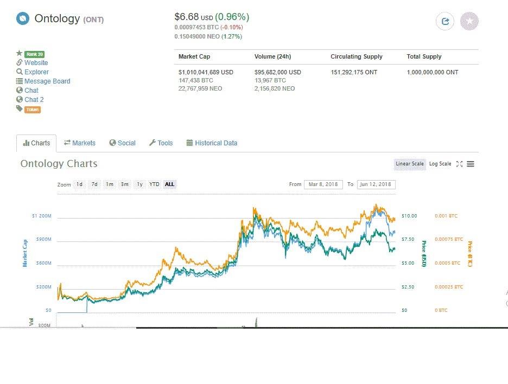The height and width of the screenshot is (384, 508).
Task: Click the share icon button
Action: [x=445, y=21]
